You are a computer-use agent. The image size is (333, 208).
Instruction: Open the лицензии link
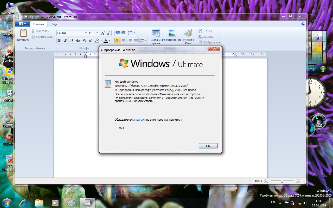click(x=139, y=120)
